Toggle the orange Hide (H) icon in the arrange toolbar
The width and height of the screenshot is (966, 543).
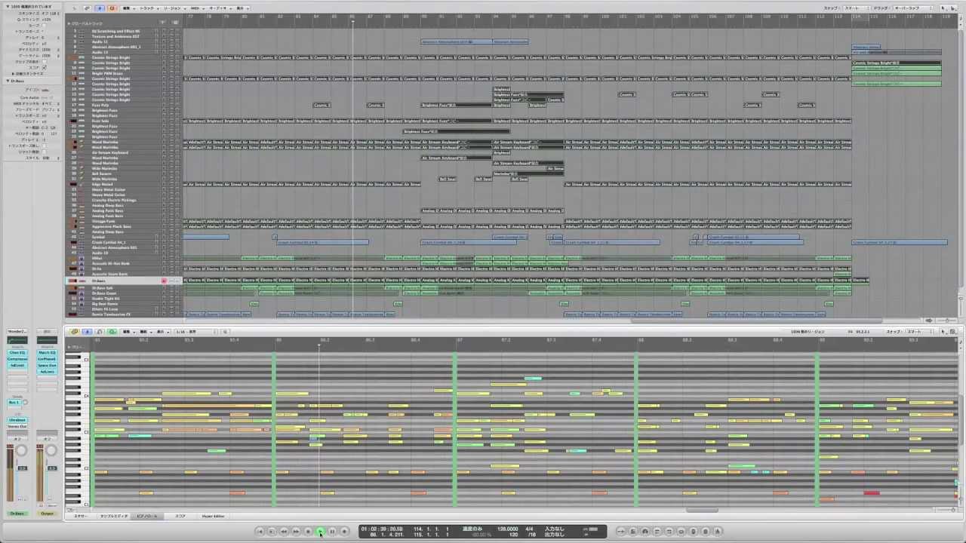pos(112,8)
